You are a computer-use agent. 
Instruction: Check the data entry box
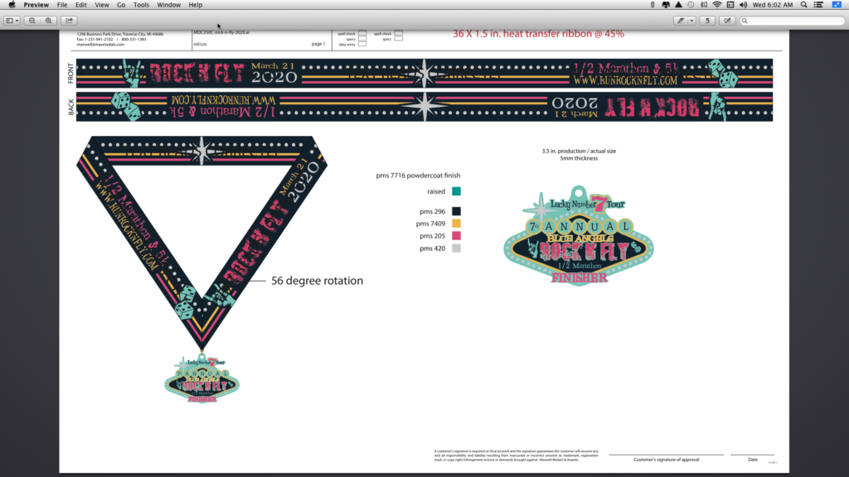(362, 45)
